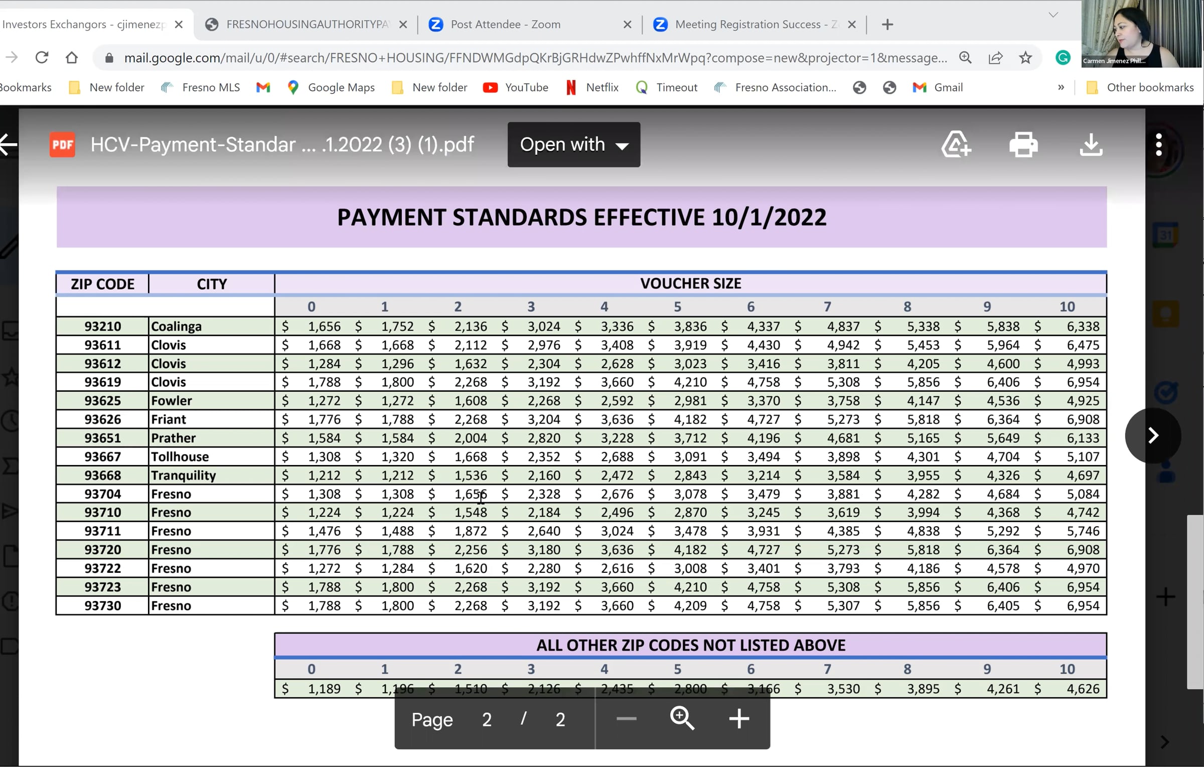1204x767 pixels.
Task: Open the tab search chevron
Action: (x=1053, y=15)
